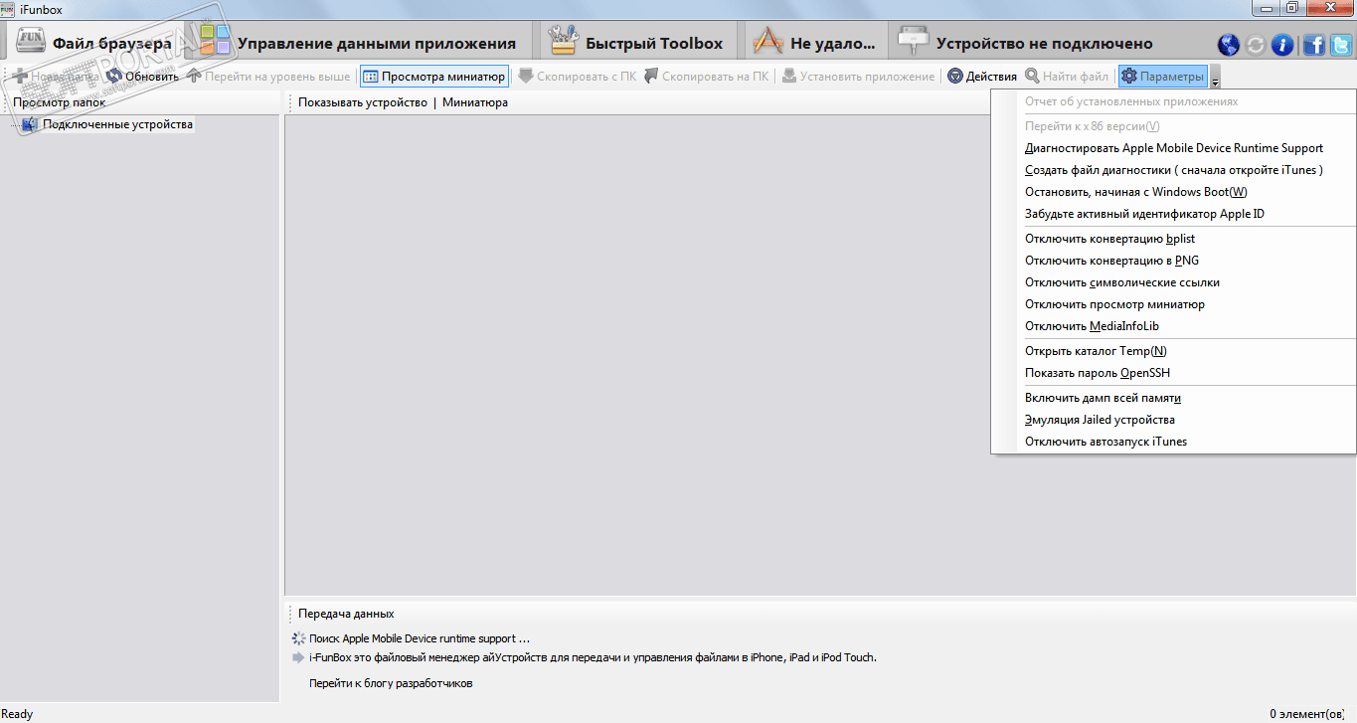Image resolution: width=1357 pixels, height=723 pixels.
Task: Click Скопировать на ПК
Action: pos(706,76)
